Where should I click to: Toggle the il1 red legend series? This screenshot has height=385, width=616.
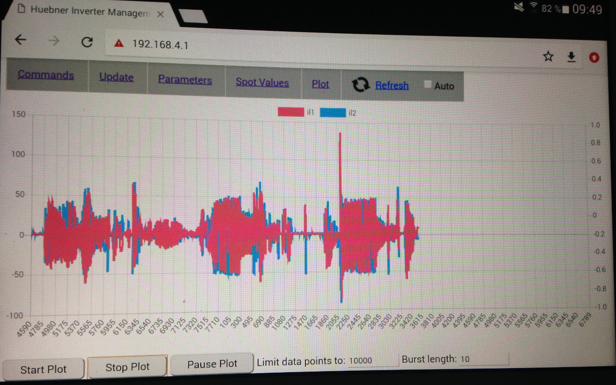tap(291, 112)
